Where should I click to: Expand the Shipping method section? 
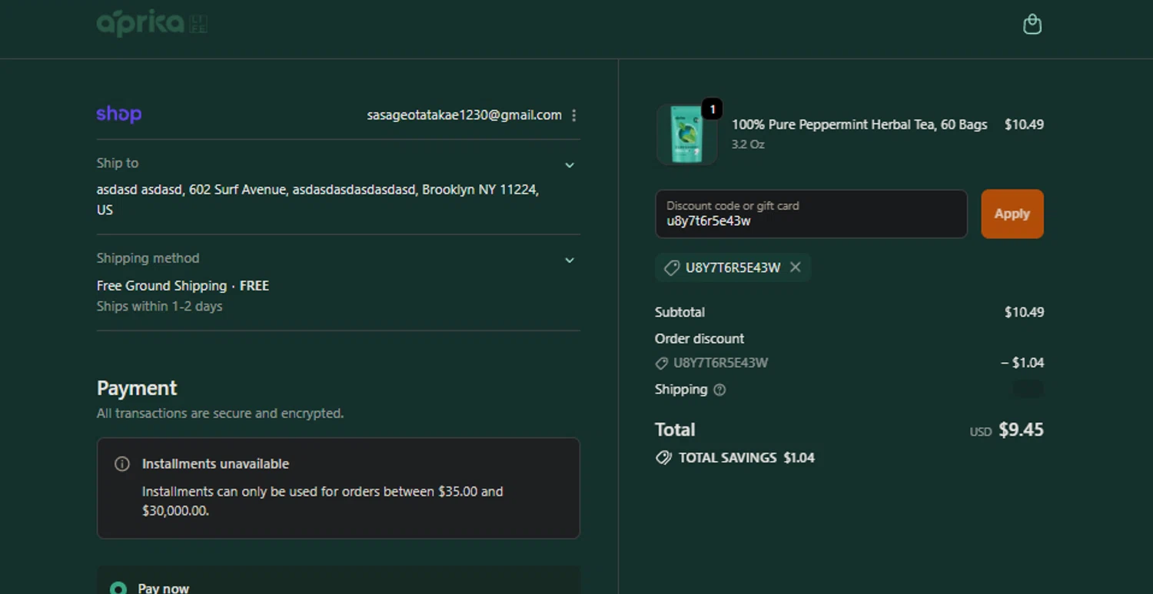click(570, 260)
